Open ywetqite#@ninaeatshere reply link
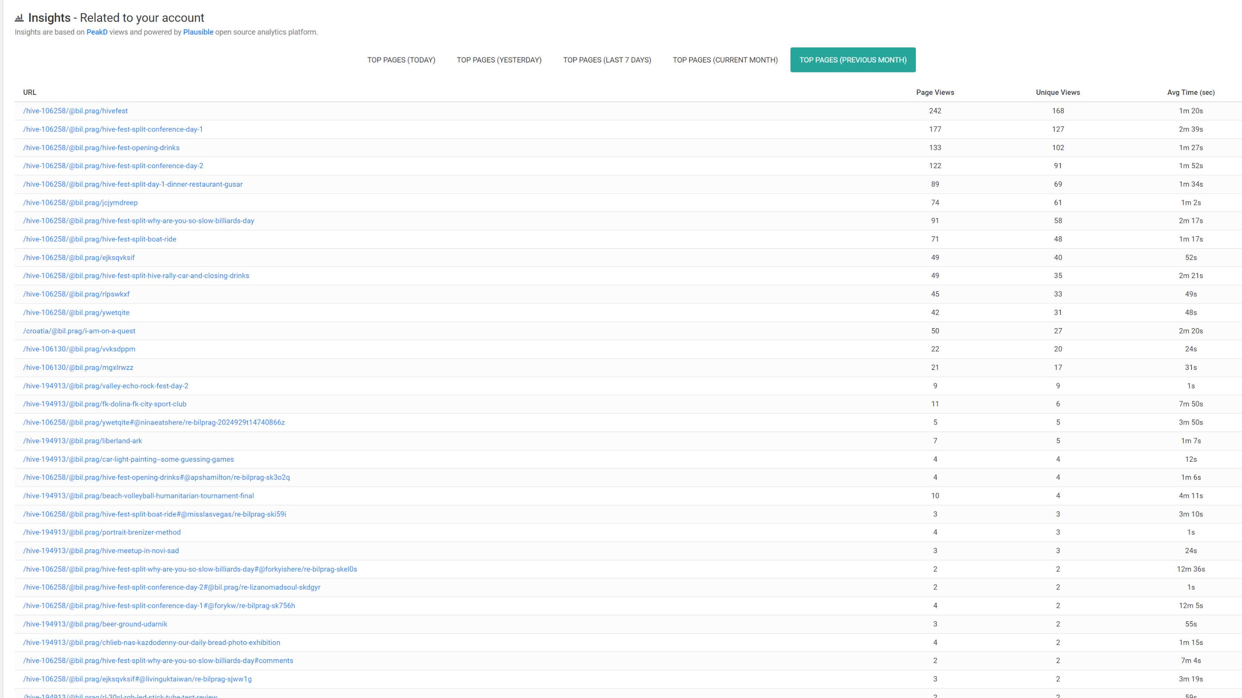The image size is (1242, 698). click(x=154, y=422)
